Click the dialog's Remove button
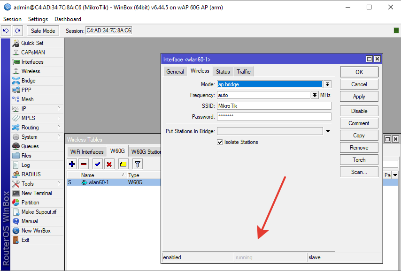This screenshot has width=401, height=271. click(359, 148)
